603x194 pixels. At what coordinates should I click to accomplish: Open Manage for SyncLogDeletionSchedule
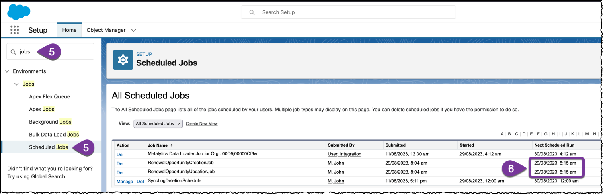tap(125, 182)
